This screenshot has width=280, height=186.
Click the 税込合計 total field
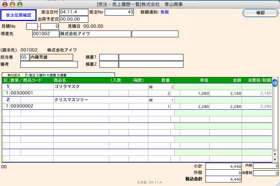click(x=224, y=179)
